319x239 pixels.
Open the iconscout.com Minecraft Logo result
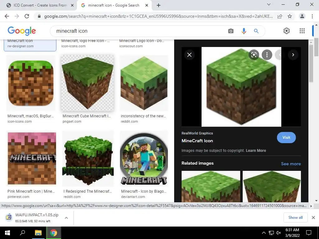coord(142,43)
